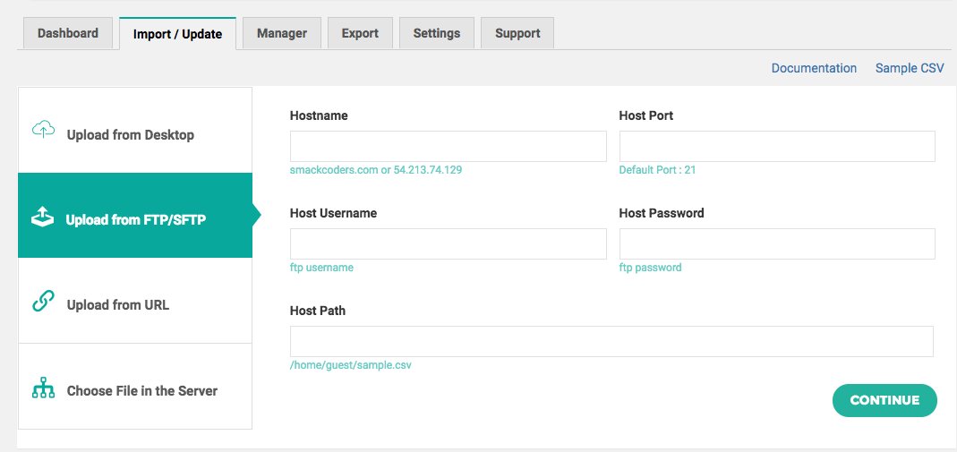Select Choose File in the Server

(x=135, y=386)
